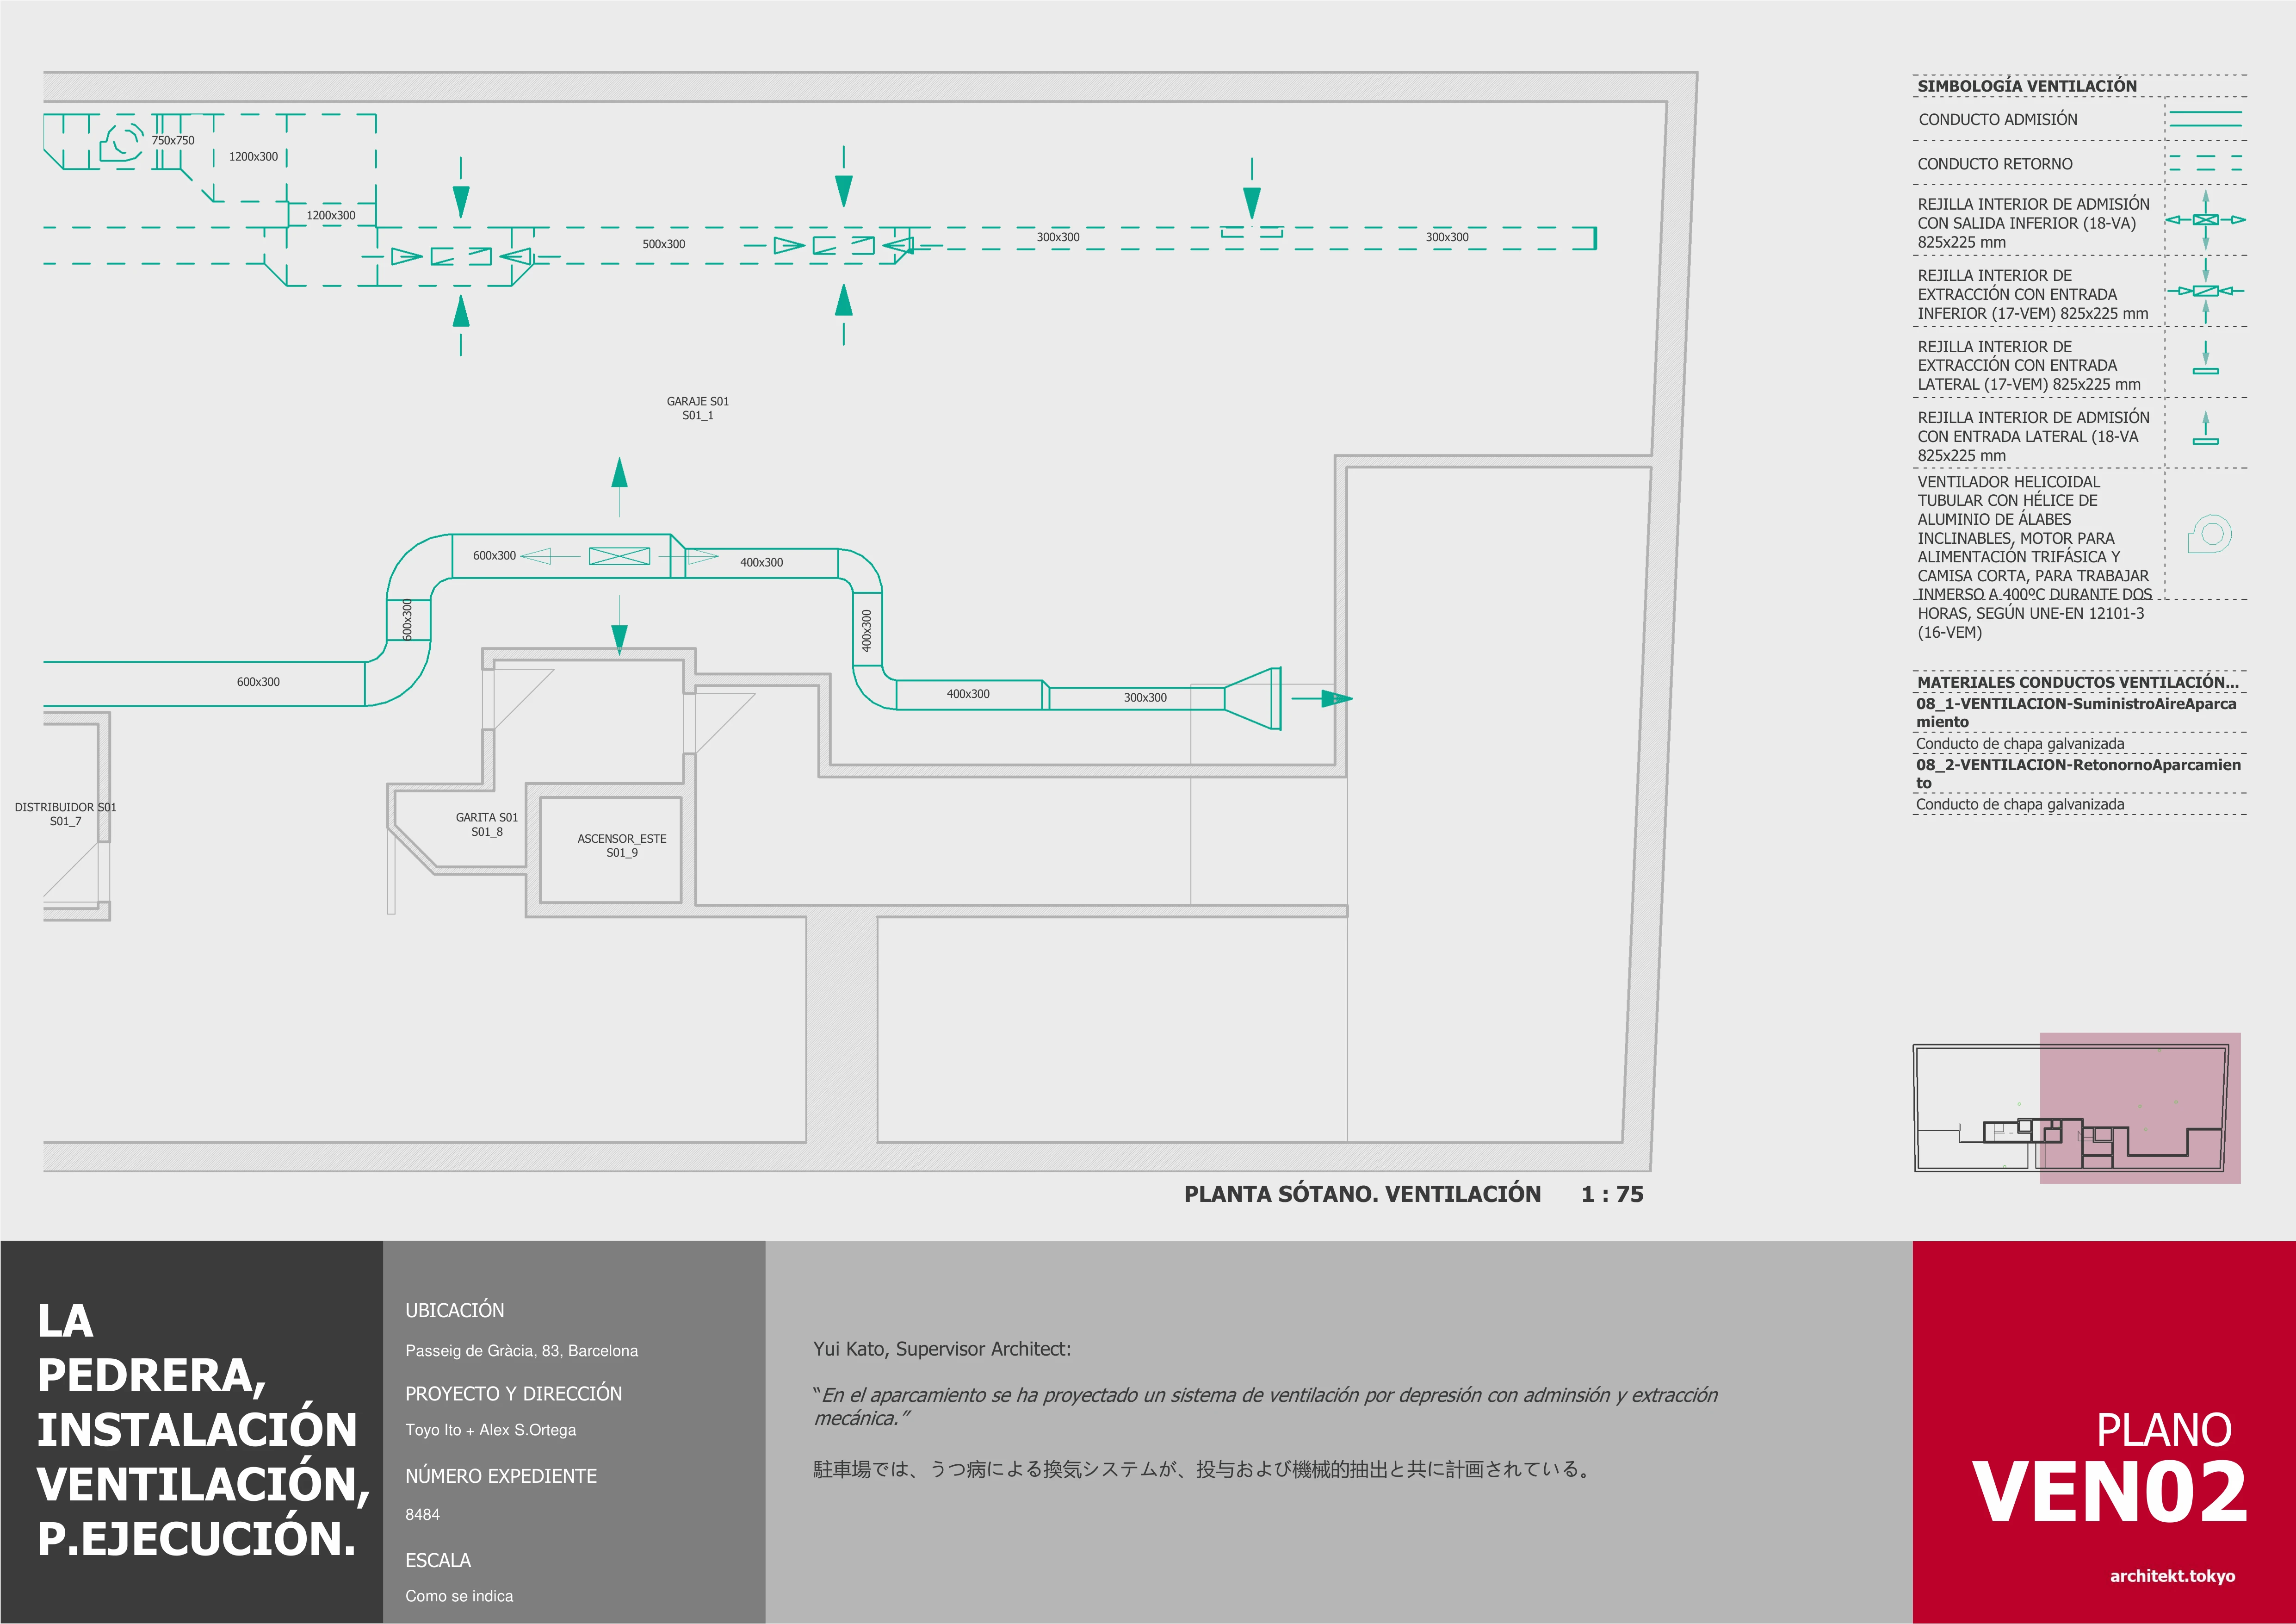Click the Como se indica scale value
Image resolution: width=2296 pixels, height=1624 pixels.
point(459,1596)
